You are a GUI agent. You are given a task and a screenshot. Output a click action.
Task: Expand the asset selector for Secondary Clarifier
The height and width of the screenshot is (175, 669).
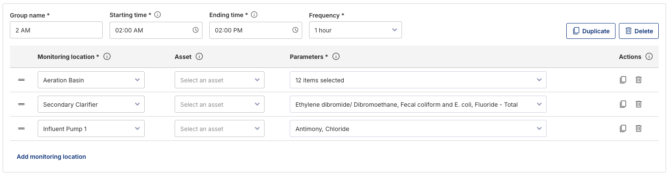click(x=219, y=105)
